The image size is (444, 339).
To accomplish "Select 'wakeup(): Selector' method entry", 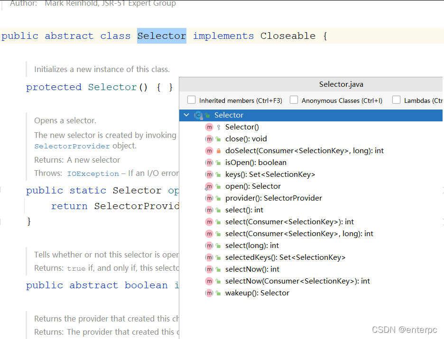I will 257,293.
